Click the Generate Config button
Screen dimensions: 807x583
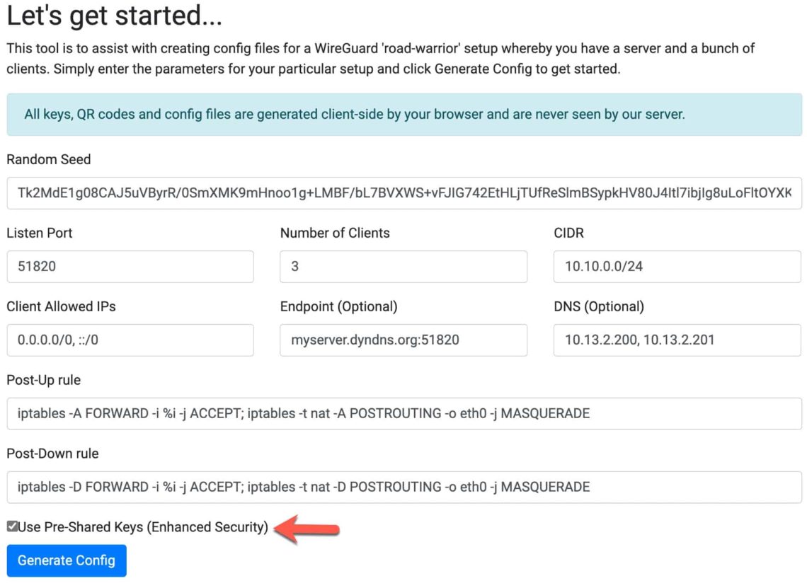click(66, 560)
